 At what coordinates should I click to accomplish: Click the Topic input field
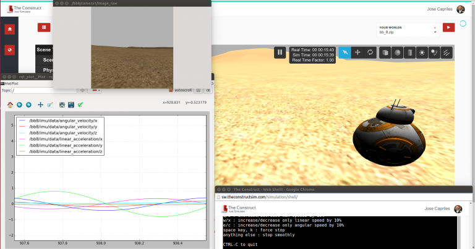pyautogui.click(x=43, y=90)
